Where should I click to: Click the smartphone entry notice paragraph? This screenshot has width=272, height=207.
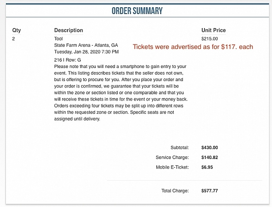pyautogui.click(x=120, y=92)
